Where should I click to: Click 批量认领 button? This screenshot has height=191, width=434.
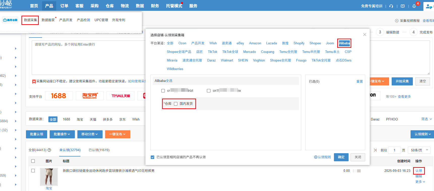pos(37,134)
